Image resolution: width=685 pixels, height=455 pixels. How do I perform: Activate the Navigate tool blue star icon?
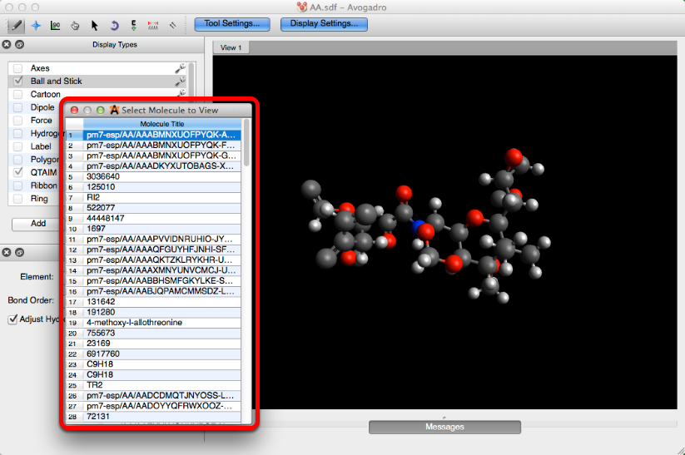(36, 25)
